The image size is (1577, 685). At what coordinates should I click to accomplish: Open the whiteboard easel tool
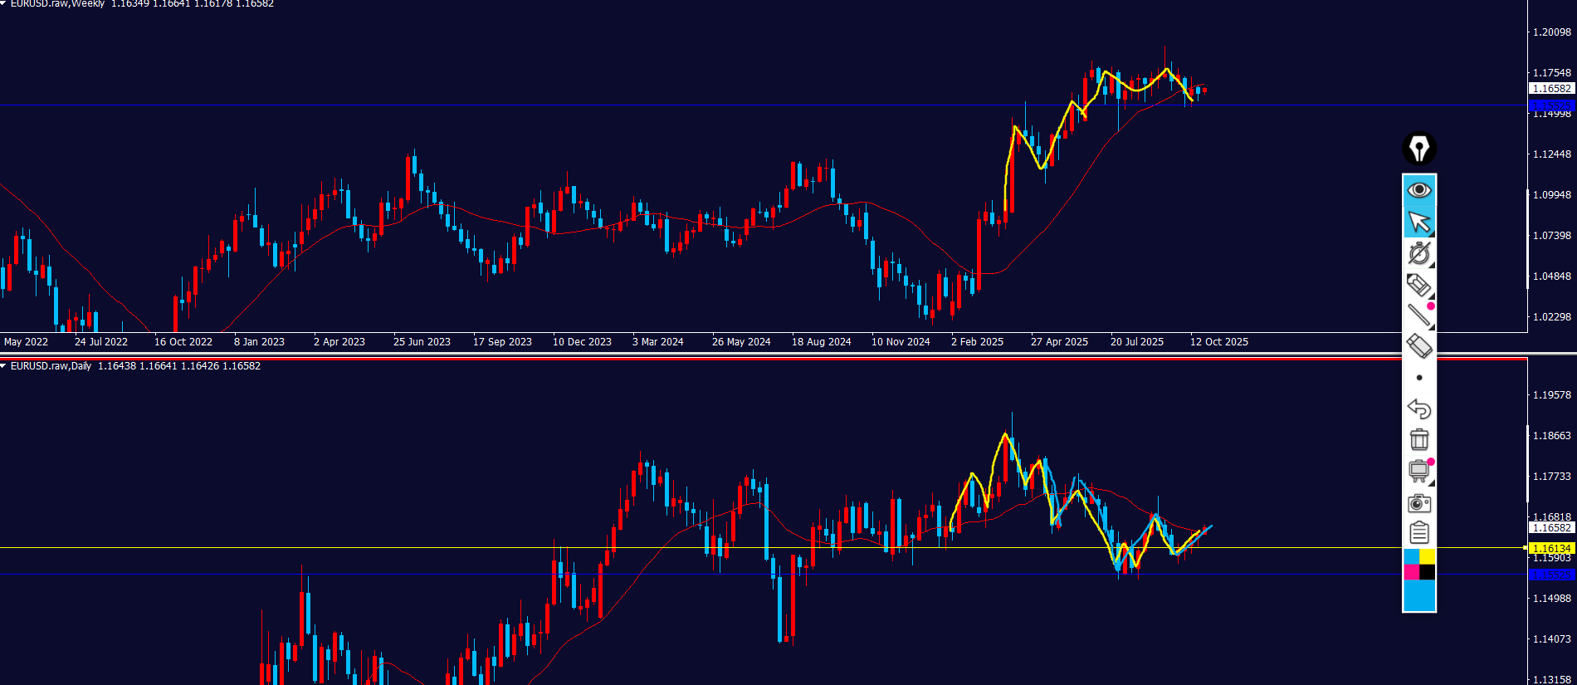tap(1419, 471)
